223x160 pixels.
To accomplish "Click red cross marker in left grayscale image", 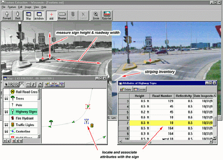I will (42, 58).
